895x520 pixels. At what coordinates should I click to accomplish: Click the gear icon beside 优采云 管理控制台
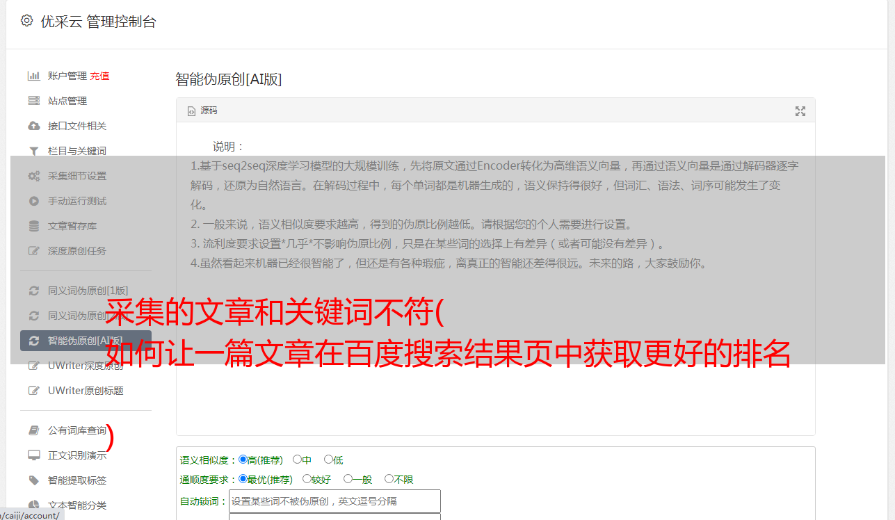click(x=26, y=21)
